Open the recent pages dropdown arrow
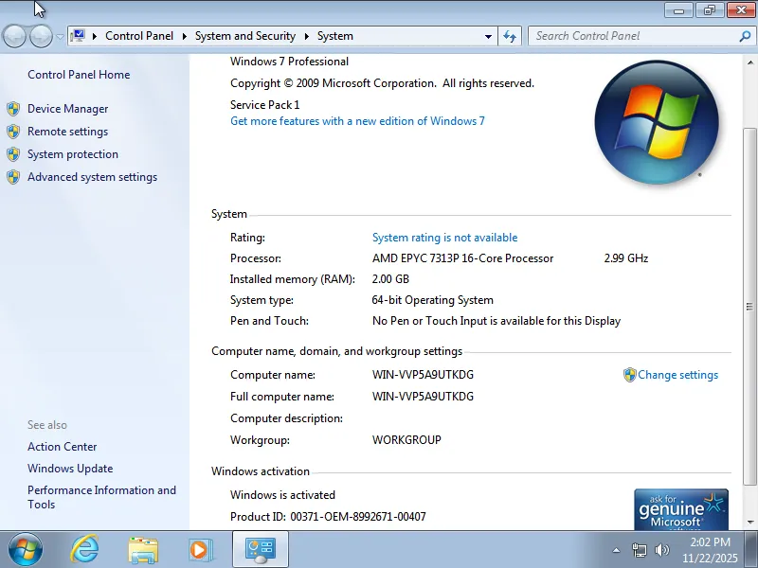Viewport: 758px width, 568px height. point(60,36)
